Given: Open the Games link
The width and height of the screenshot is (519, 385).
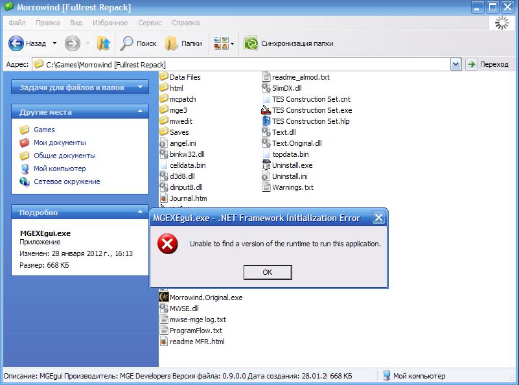Looking at the screenshot, I should 44,130.
